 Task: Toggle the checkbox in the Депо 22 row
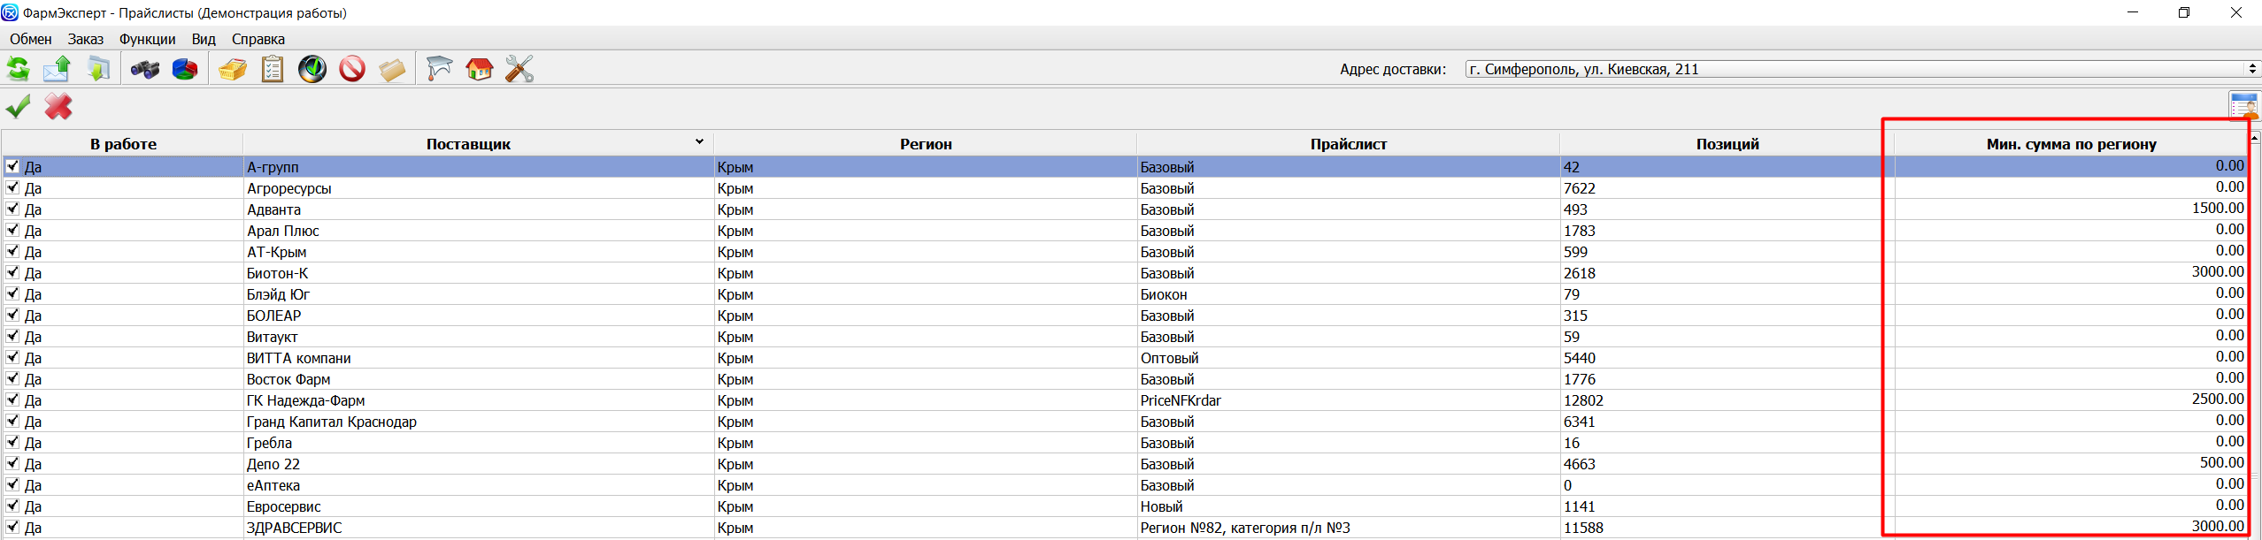(x=12, y=463)
